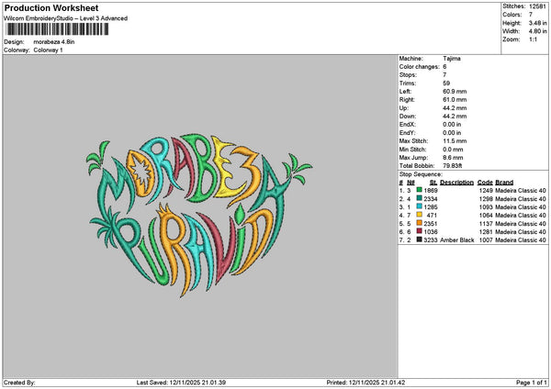
Task: Select the 'Color changes:' label
Action: (420, 67)
